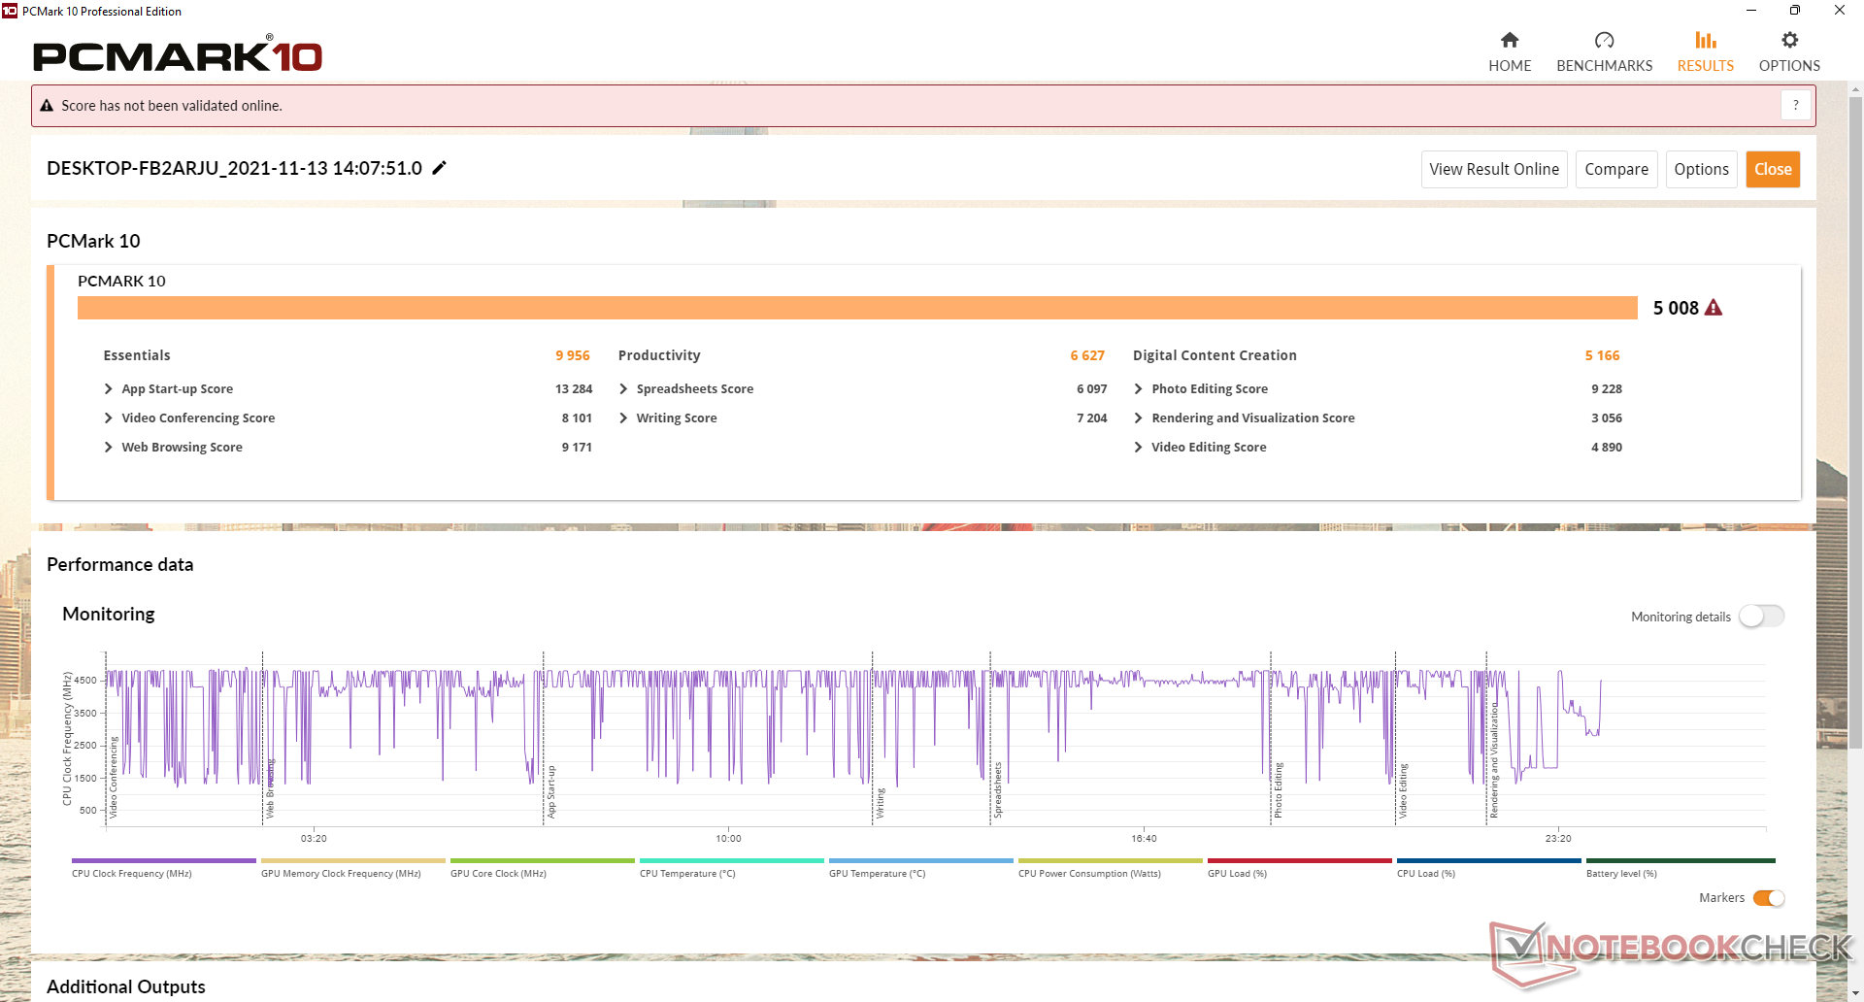
Task: Expand Writing Score
Action: [623, 417]
